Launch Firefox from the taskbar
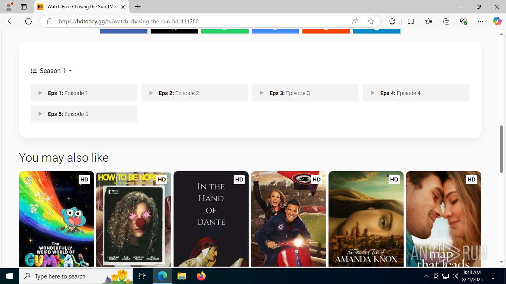The width and height of the screenshot is (506, 284). pos(201,276)
